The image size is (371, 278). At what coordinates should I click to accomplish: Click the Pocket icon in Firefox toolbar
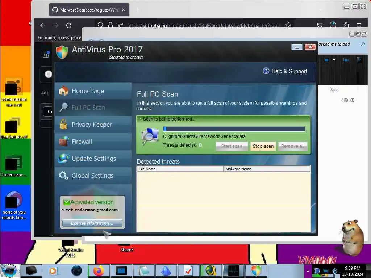tap(320, 25)
